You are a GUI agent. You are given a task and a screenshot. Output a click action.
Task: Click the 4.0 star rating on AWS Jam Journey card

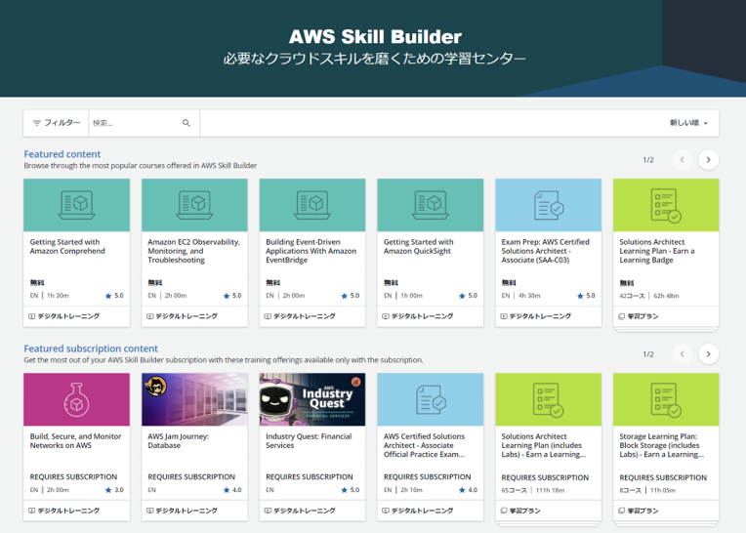[232, 490]
